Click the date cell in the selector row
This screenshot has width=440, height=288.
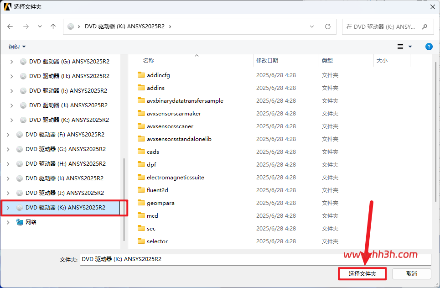point(276,241)
